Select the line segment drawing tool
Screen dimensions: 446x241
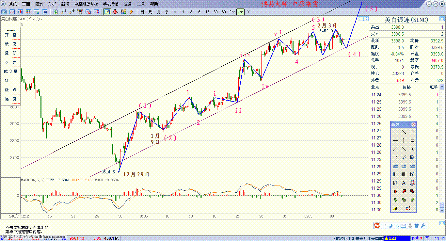pos(404,132)
